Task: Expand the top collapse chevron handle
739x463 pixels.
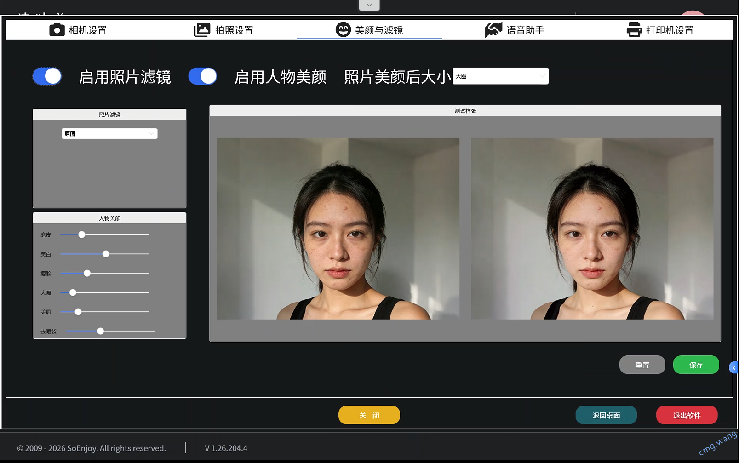Action: coord(369,5)
